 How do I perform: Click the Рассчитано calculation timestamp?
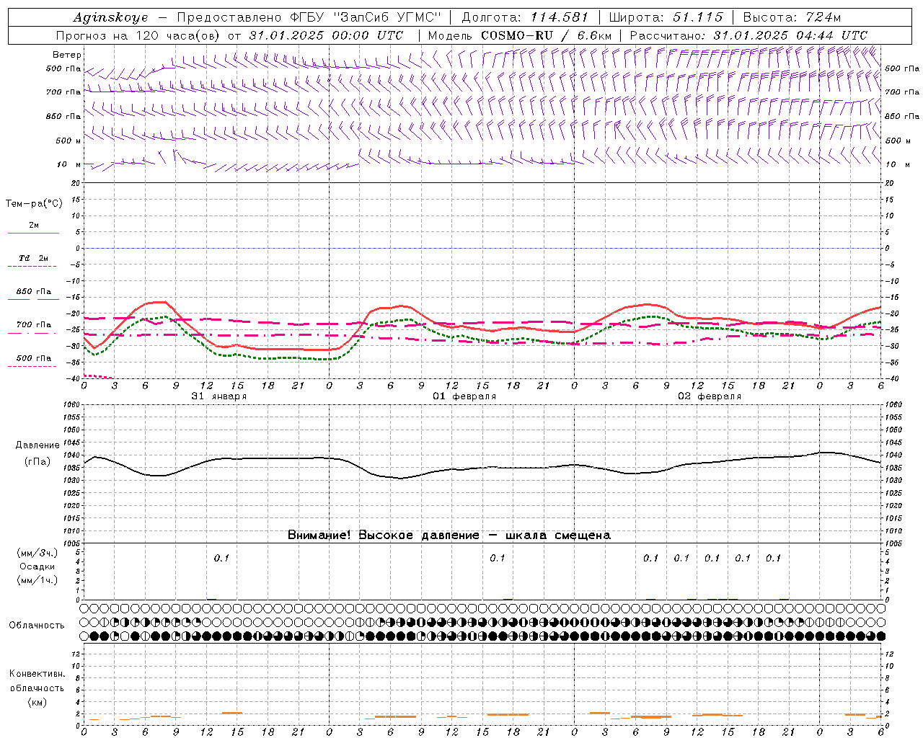748,35
